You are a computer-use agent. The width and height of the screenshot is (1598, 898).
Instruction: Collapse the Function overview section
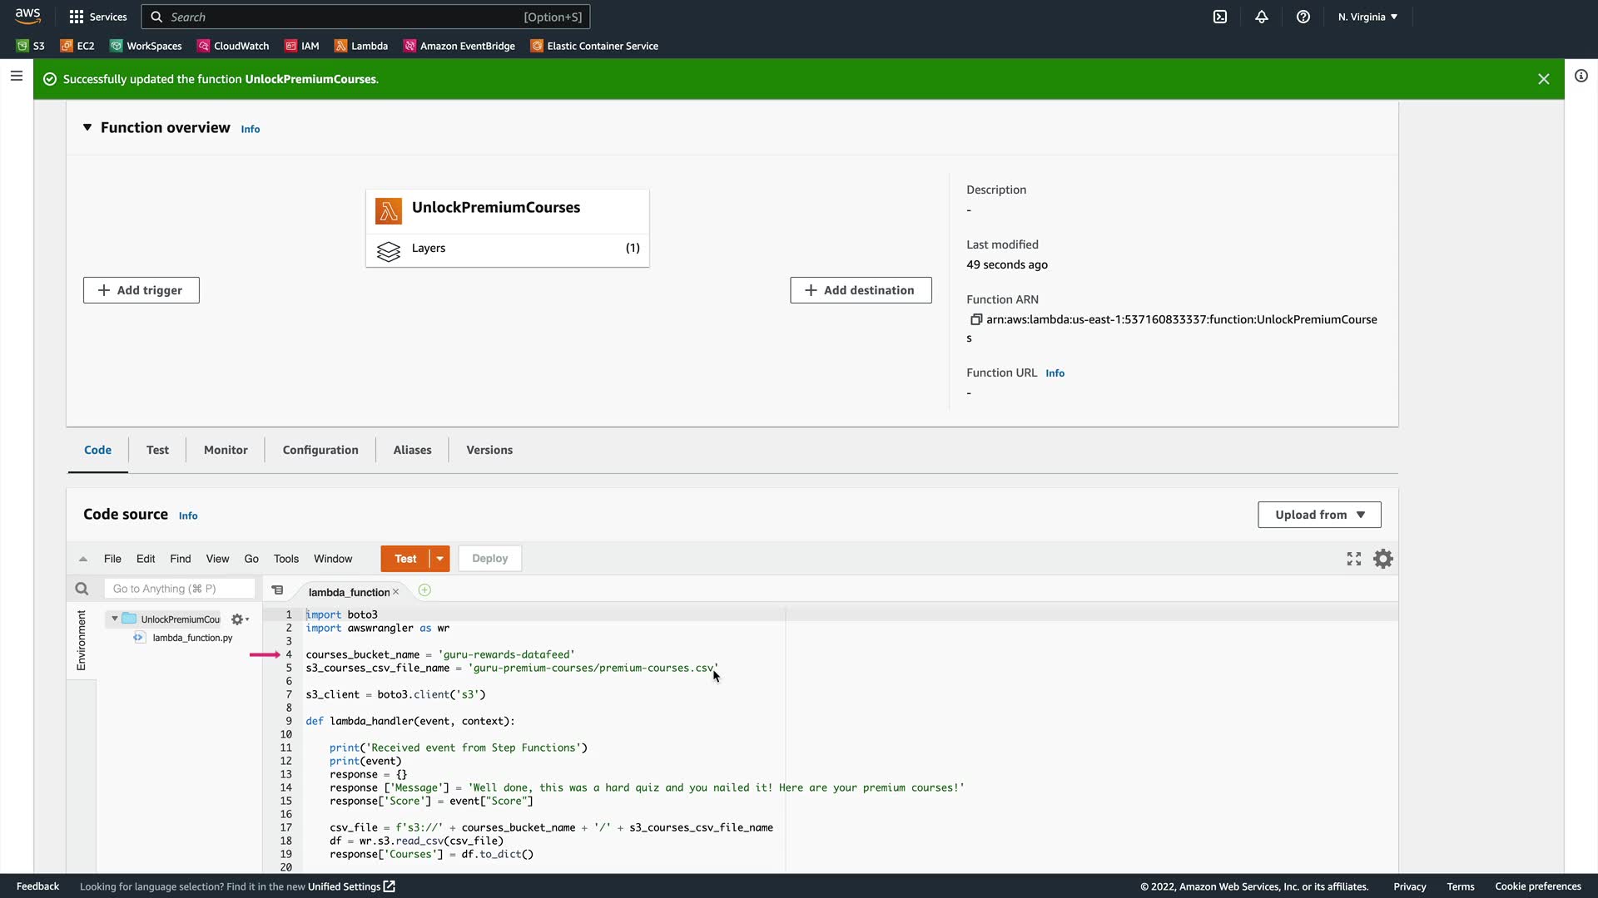tap(87, 127)
